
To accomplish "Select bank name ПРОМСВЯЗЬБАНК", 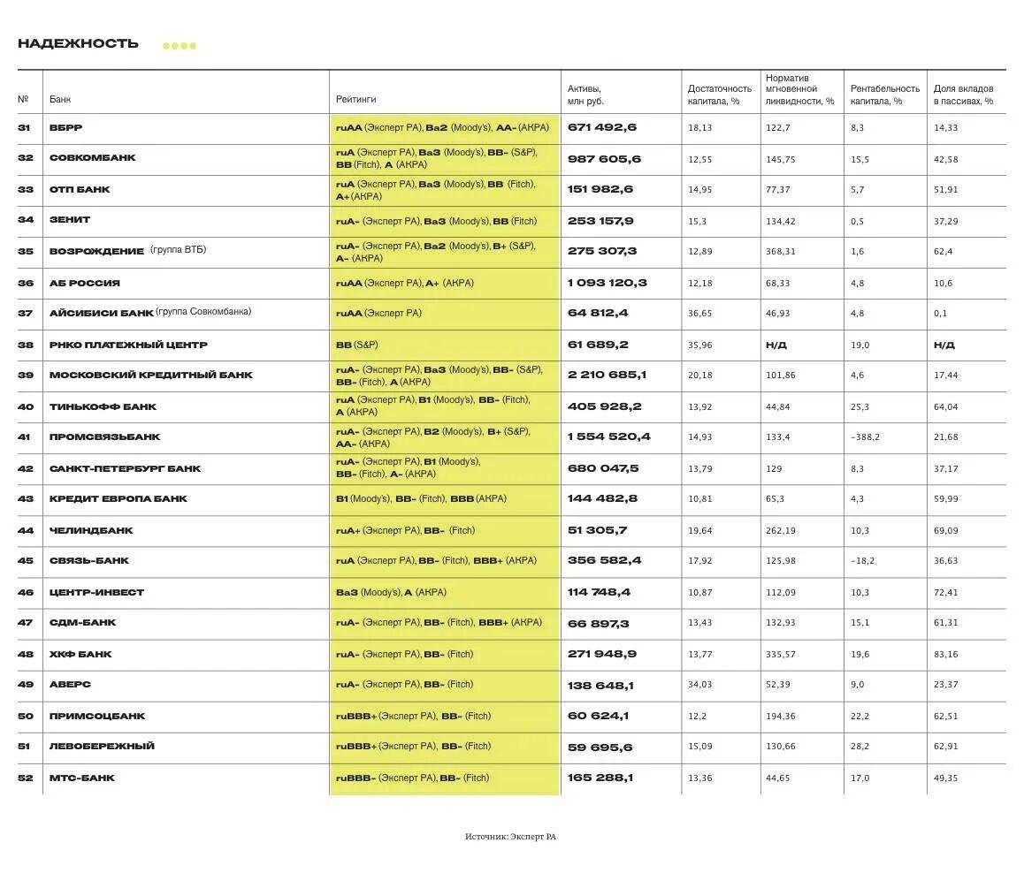I will [x=105, y=437].
